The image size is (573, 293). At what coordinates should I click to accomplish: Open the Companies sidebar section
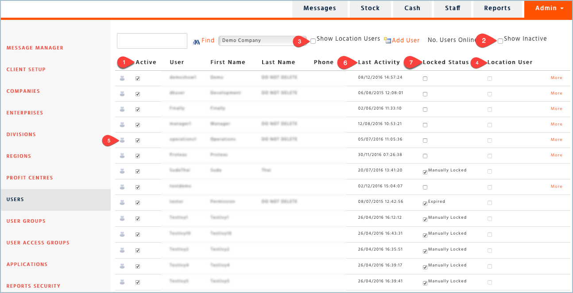click(23, 91)
